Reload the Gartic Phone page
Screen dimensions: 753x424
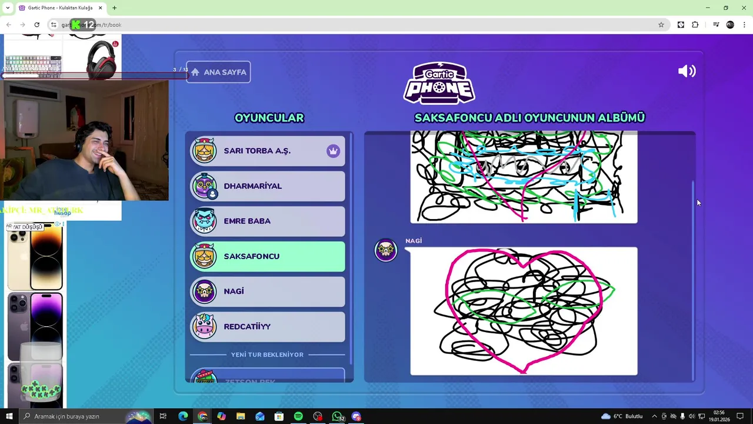(36, 25)
